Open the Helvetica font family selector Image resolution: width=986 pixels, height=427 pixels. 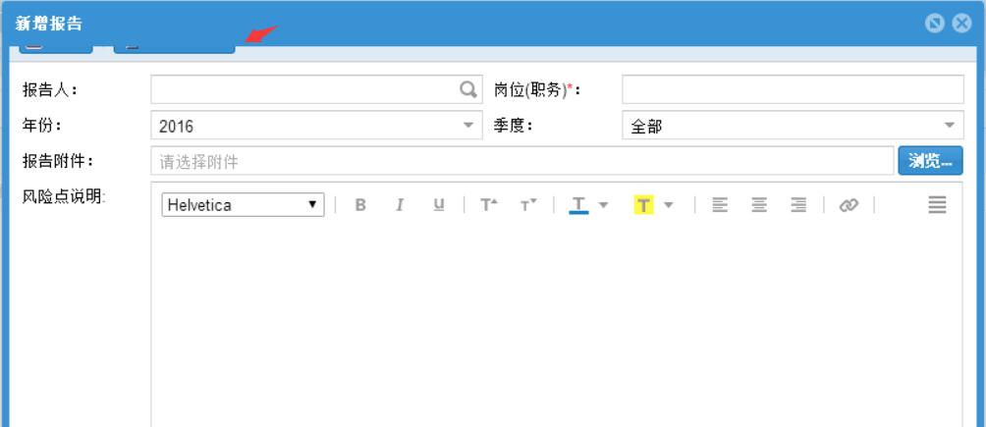(x=243, y=205)
